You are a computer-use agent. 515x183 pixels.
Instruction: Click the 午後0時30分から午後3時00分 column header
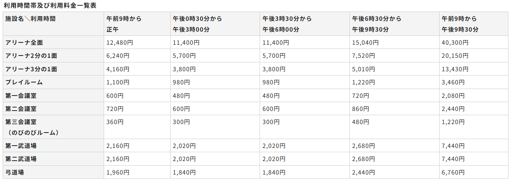pyautogui.click(x=197, y=24)
